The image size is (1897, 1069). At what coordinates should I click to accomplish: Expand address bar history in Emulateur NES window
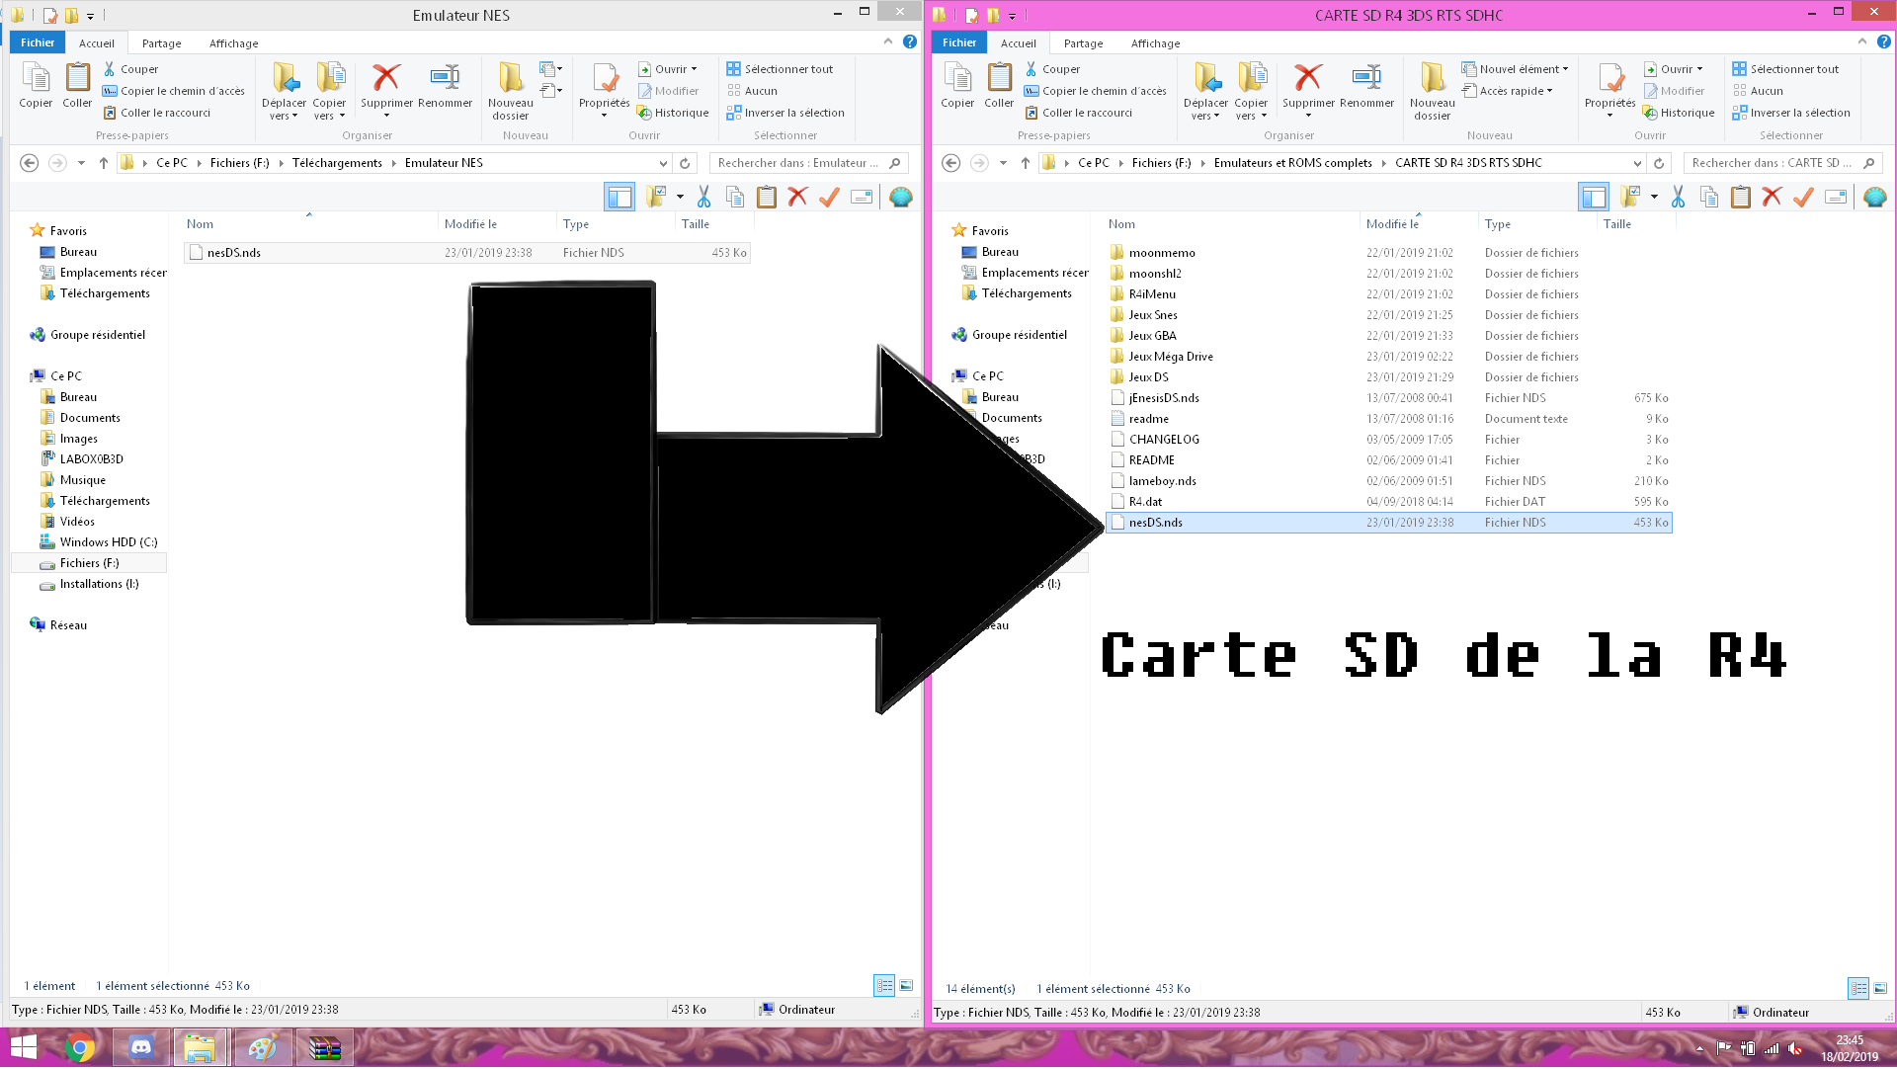(663, 163)
